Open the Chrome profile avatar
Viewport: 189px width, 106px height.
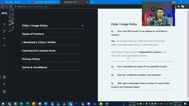click(183, 6)
